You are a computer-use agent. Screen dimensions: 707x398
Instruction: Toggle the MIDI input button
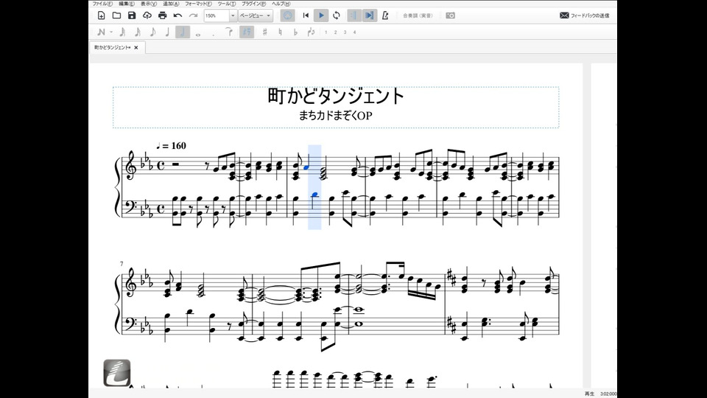coord(287,15)
